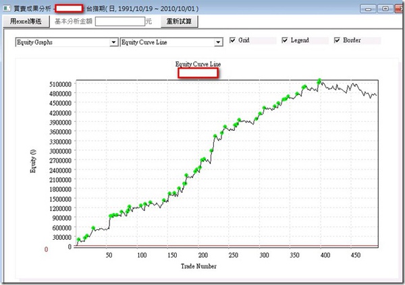
Task: Click the 重新試算 recalculate button
Action: (179, 21)
